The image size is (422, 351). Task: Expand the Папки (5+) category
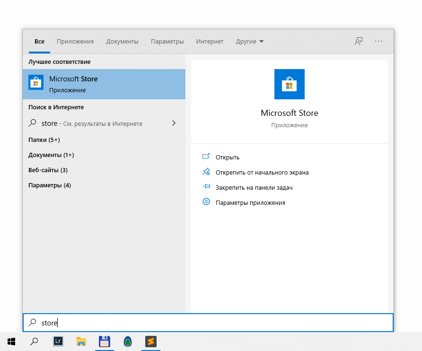(x=44, y=140)
